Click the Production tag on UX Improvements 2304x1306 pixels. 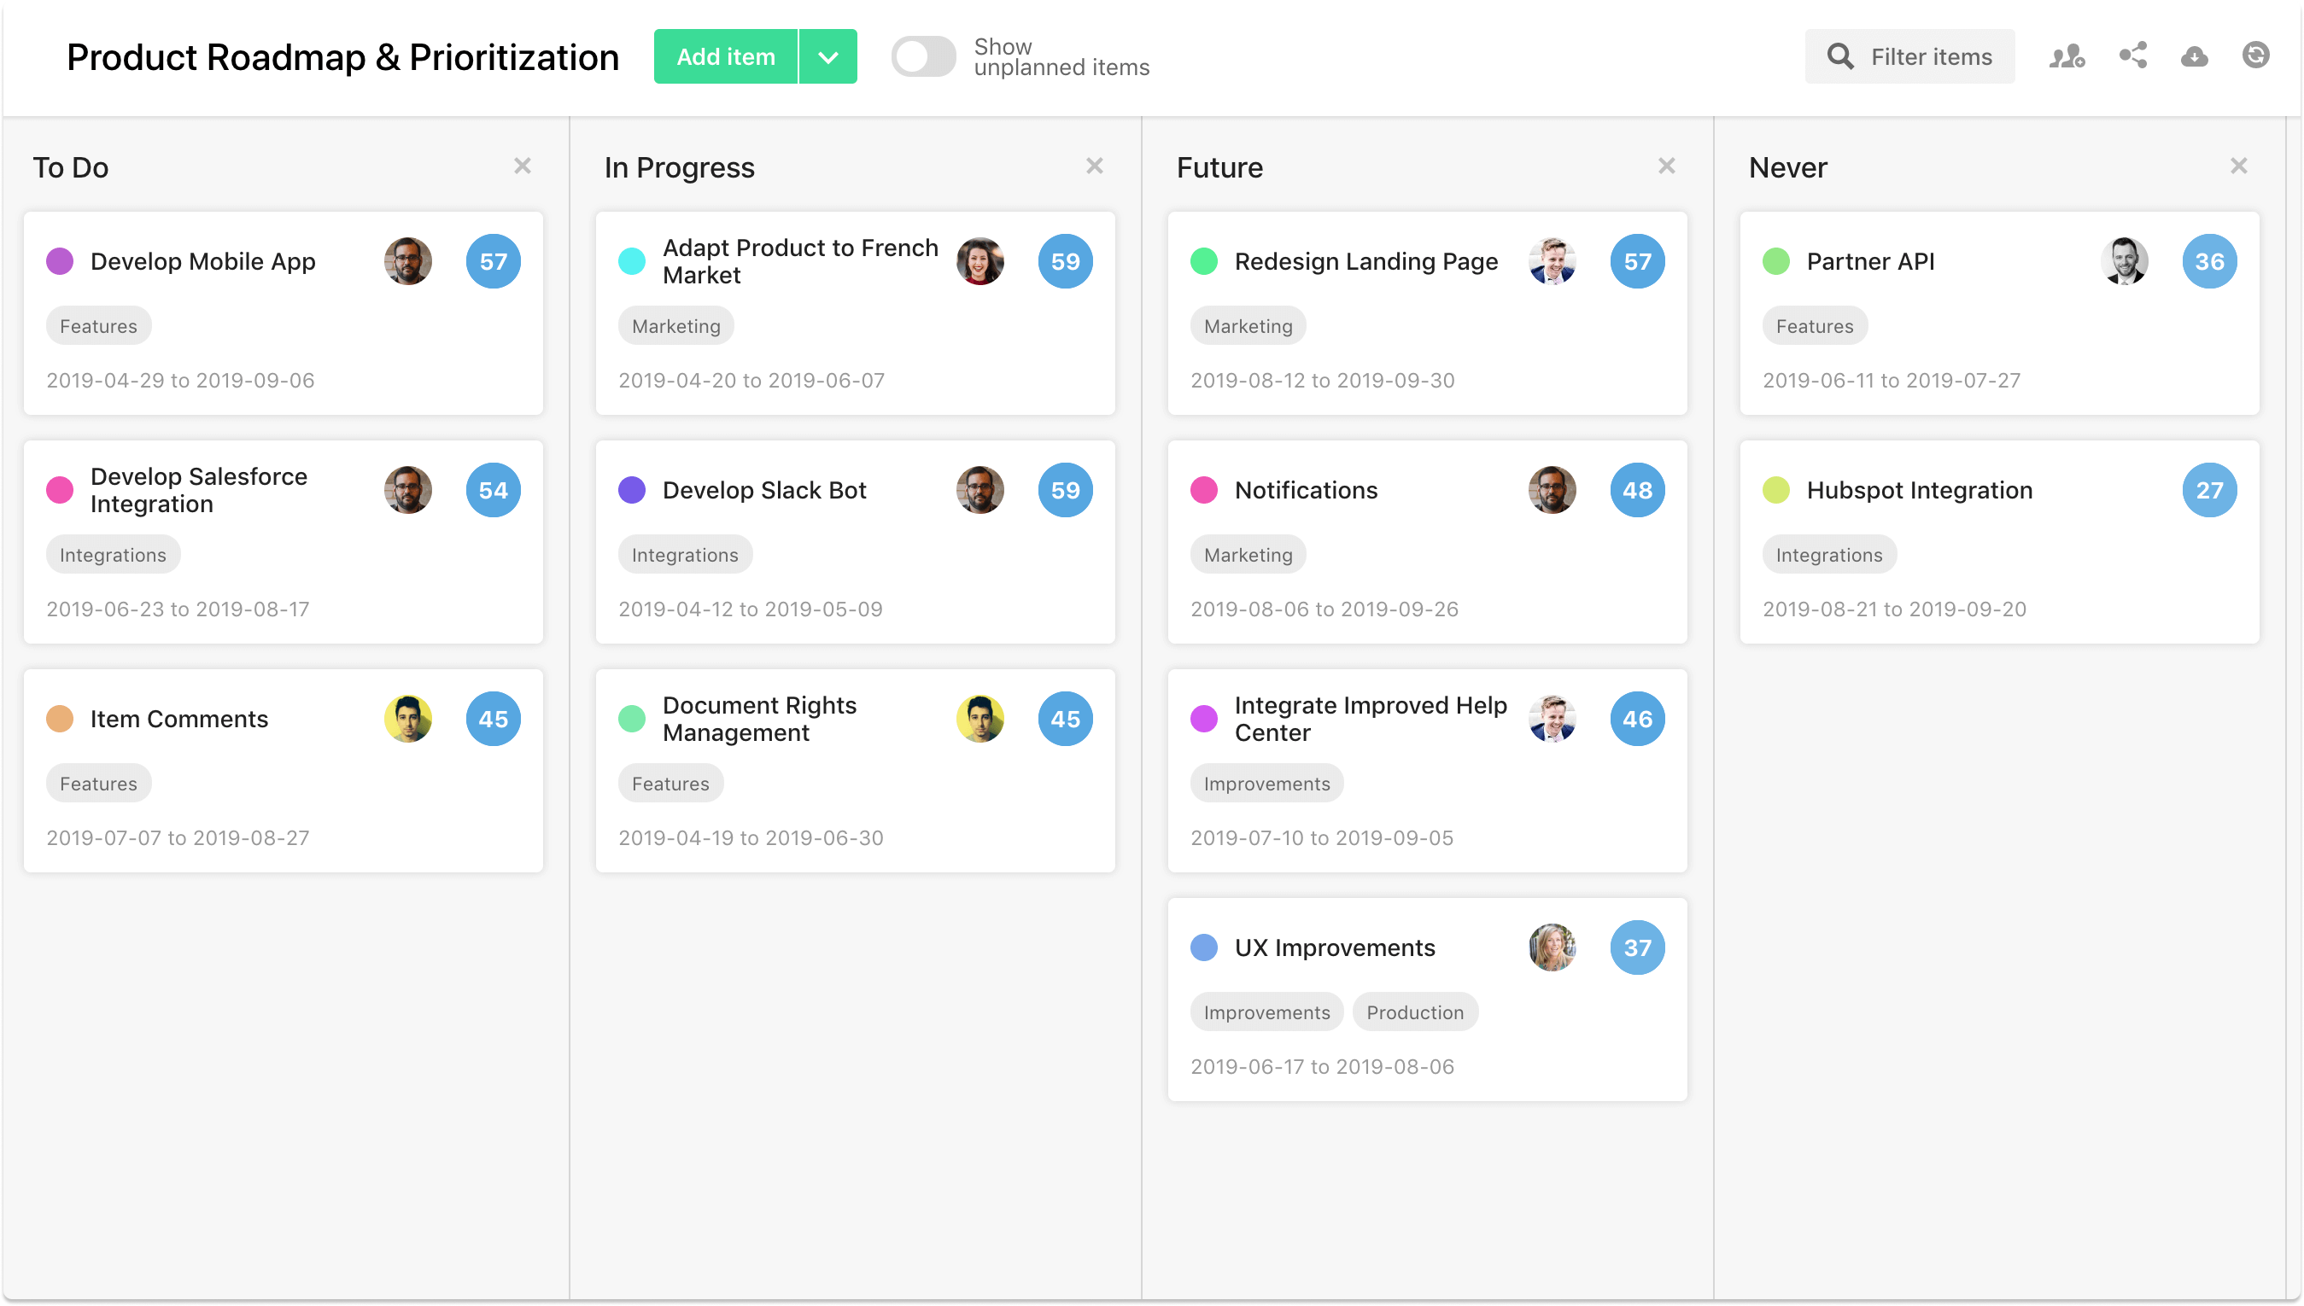coord(1415,1011)
